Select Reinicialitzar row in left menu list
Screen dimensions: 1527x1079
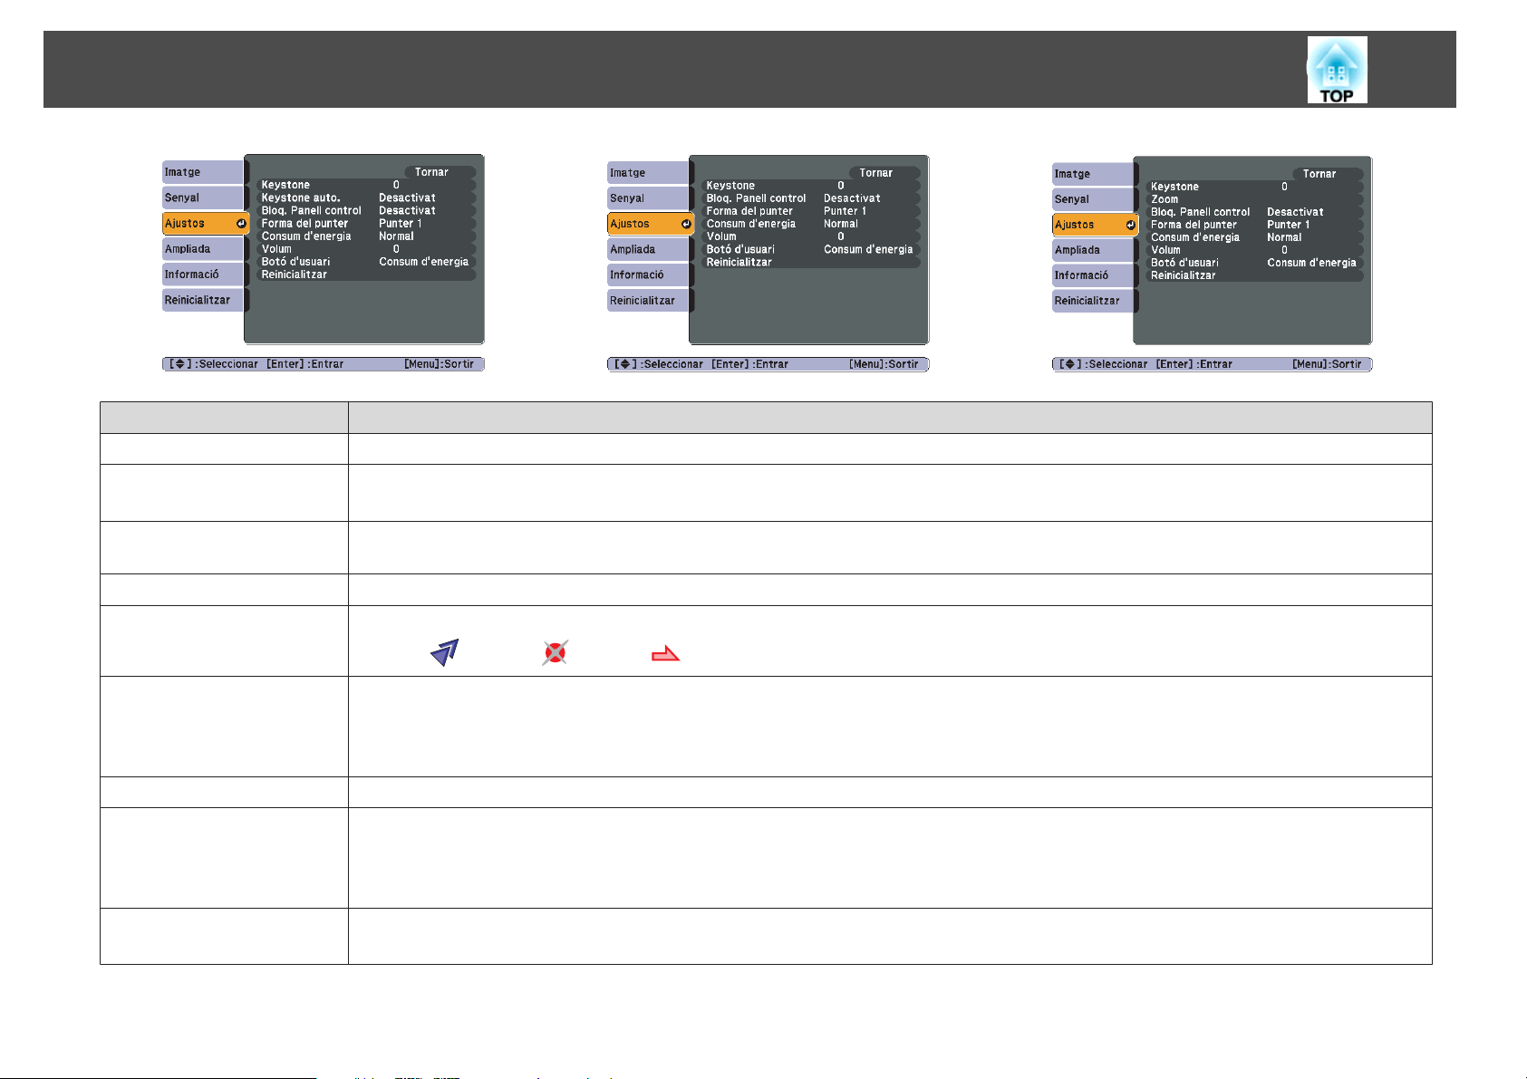coord(366,275)
